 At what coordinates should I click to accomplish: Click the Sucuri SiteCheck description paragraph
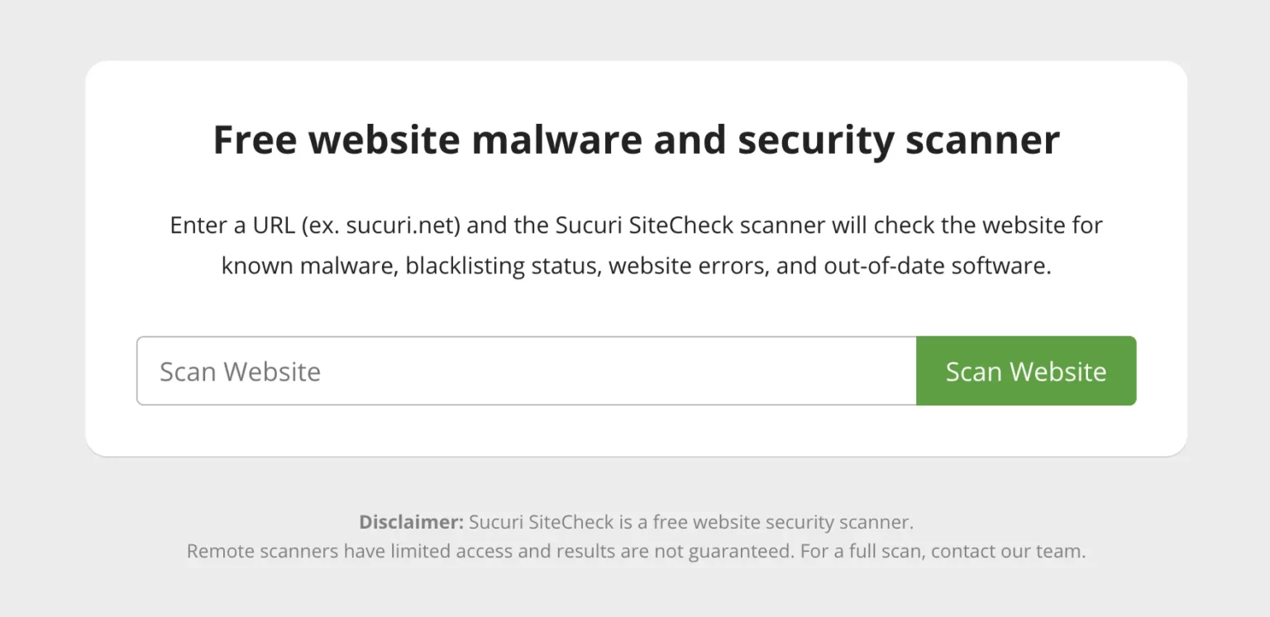pos(635,244)
